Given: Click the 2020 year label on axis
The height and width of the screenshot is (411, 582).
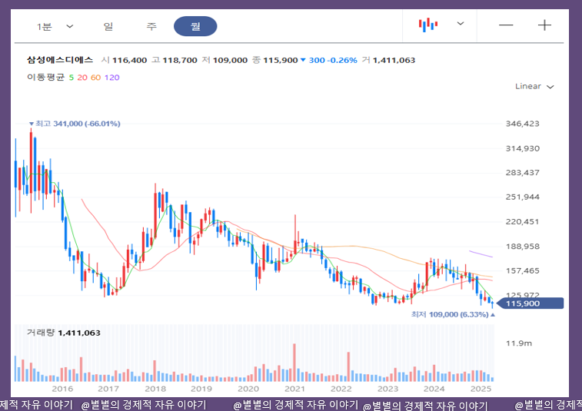Looking at the screenshot, I should 248,389.
